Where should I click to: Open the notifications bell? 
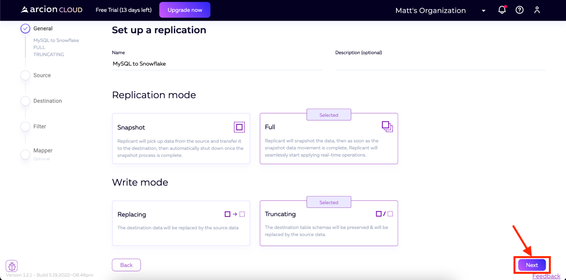pos(502,10)
